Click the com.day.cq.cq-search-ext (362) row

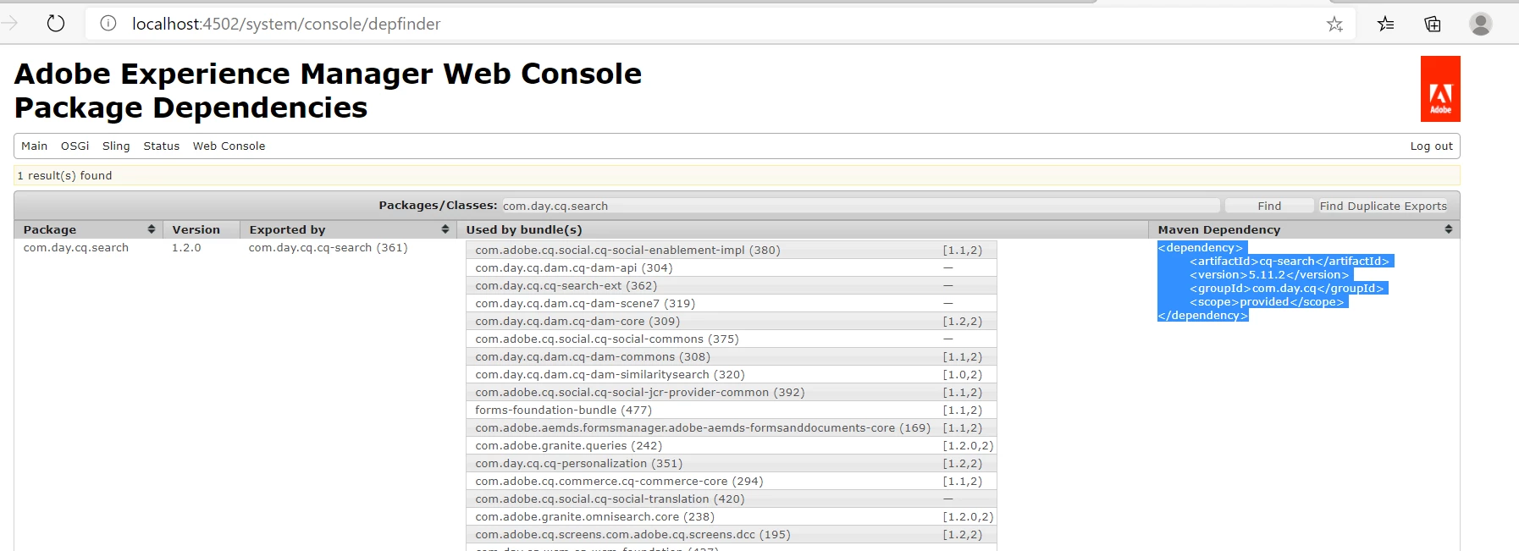[732, 285]
